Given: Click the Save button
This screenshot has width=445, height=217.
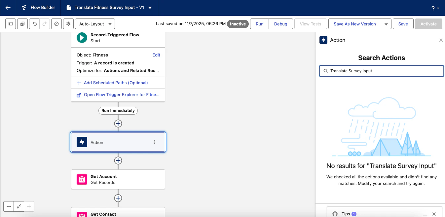Looking at the screenshot, I should pos(403,24).
